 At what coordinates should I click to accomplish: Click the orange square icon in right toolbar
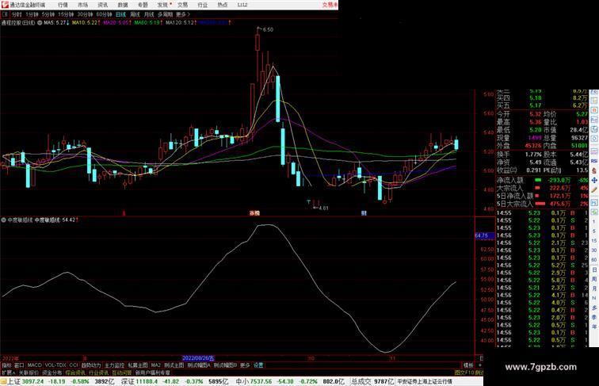594,110
